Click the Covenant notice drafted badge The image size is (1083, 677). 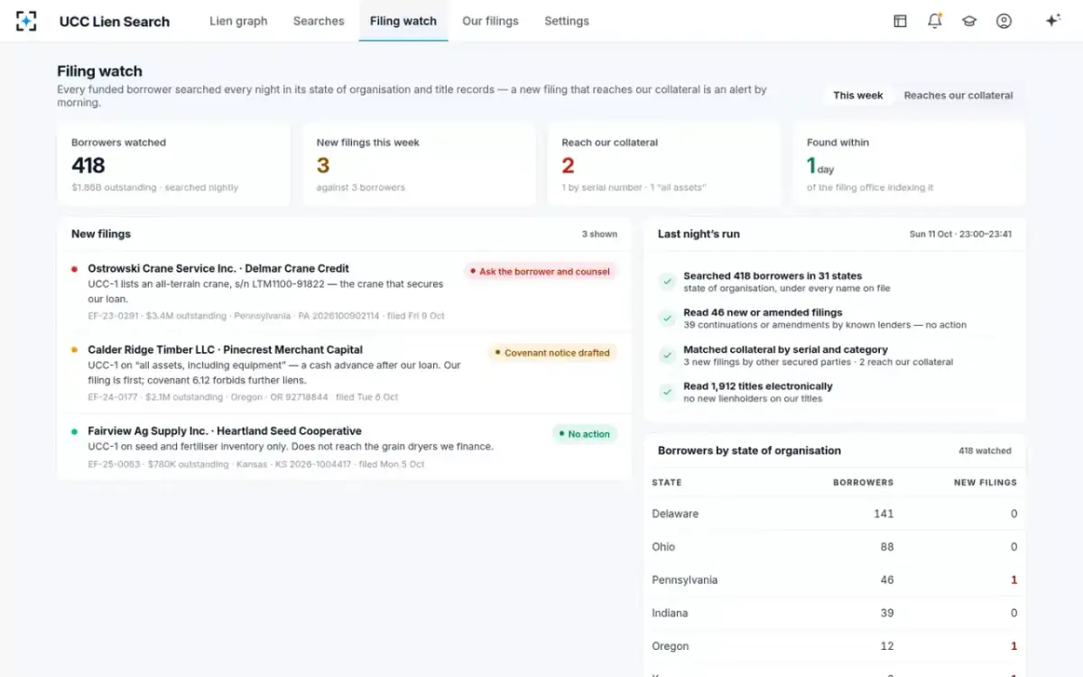click(552, 353)
